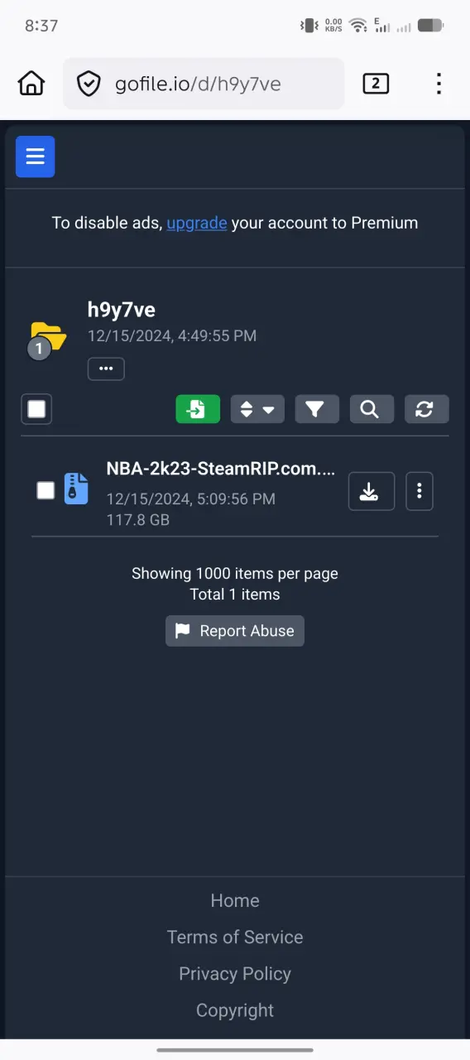Check the NBA-2k23-SteamRIP file checkbox
The width and height of the screenshot is (470, 1060).
click(x=46, y=490)
